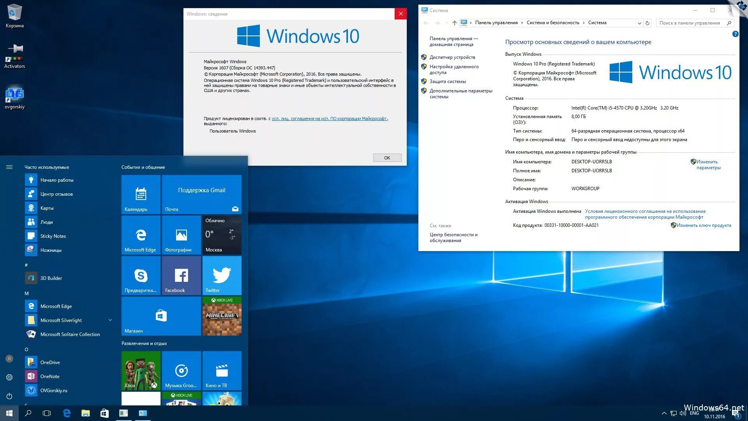Open OVGorskiy.ru from the Start list
Image resolution: width=748 pixels, height=421 pixels.
pyautogui.click(x=69, y=391)
